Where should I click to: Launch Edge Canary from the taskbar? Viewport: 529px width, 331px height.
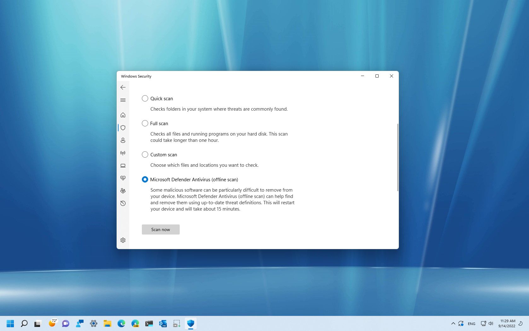[135, 323]
